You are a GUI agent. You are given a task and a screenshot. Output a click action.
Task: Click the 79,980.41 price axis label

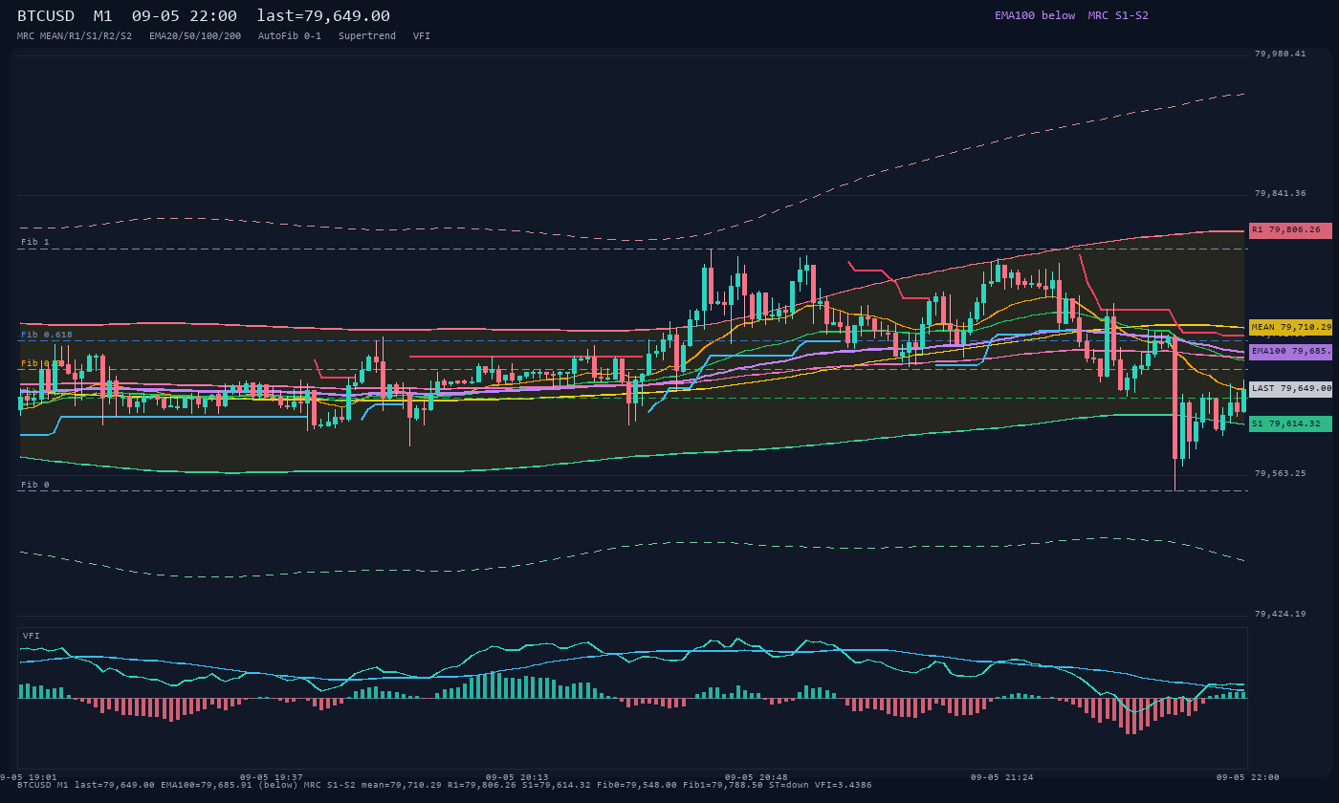1280,54
